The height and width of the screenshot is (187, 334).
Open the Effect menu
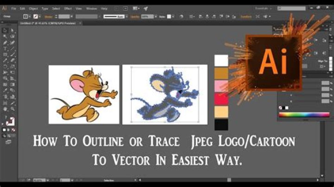[x=68, y=8]
